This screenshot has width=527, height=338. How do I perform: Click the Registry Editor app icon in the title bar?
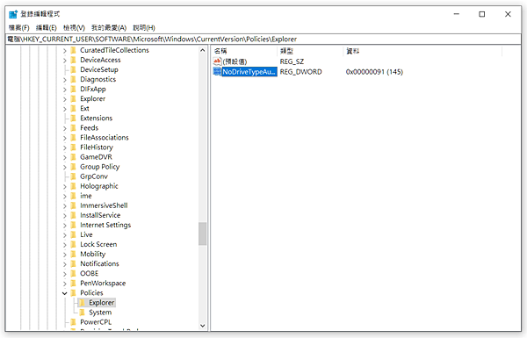(13, 14)
